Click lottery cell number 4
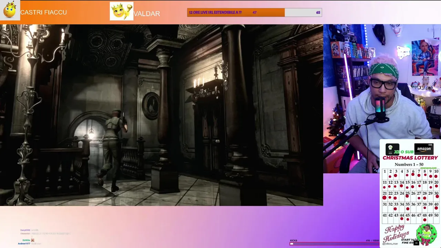Image resolution: width=441 pixels, height=248 pixels. click(x=402, y=174)
